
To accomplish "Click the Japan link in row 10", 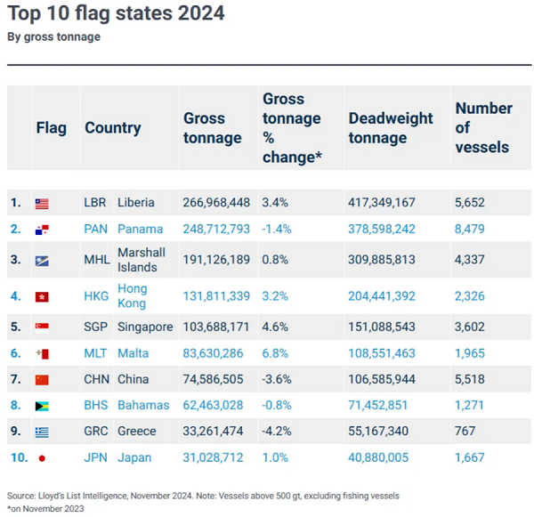I will click(x=136, y=457).
